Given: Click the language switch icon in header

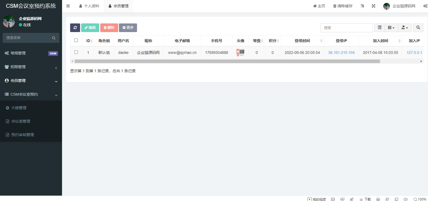Looking at the screenshot, I should [x=362, y=6].
